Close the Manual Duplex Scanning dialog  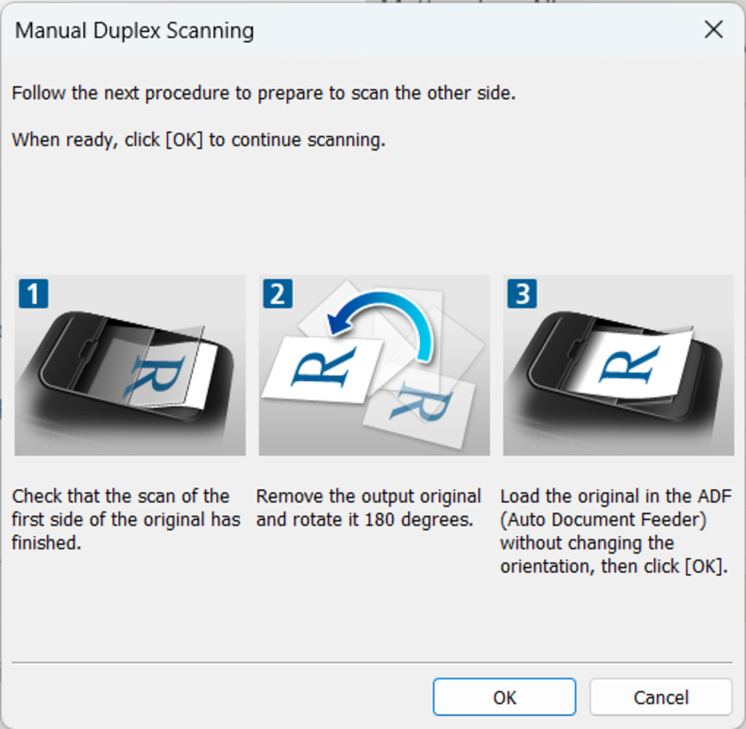713,30
